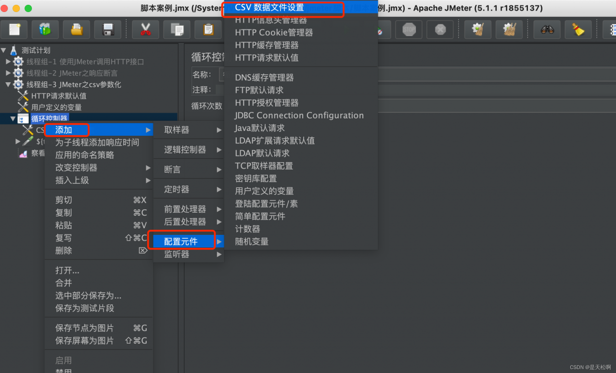616x373 pixels.
Task: Save the test plan with floppy icon
Action: point(108,30)
